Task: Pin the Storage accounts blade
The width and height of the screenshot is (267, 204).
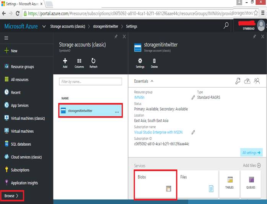Action: point(116,36)
